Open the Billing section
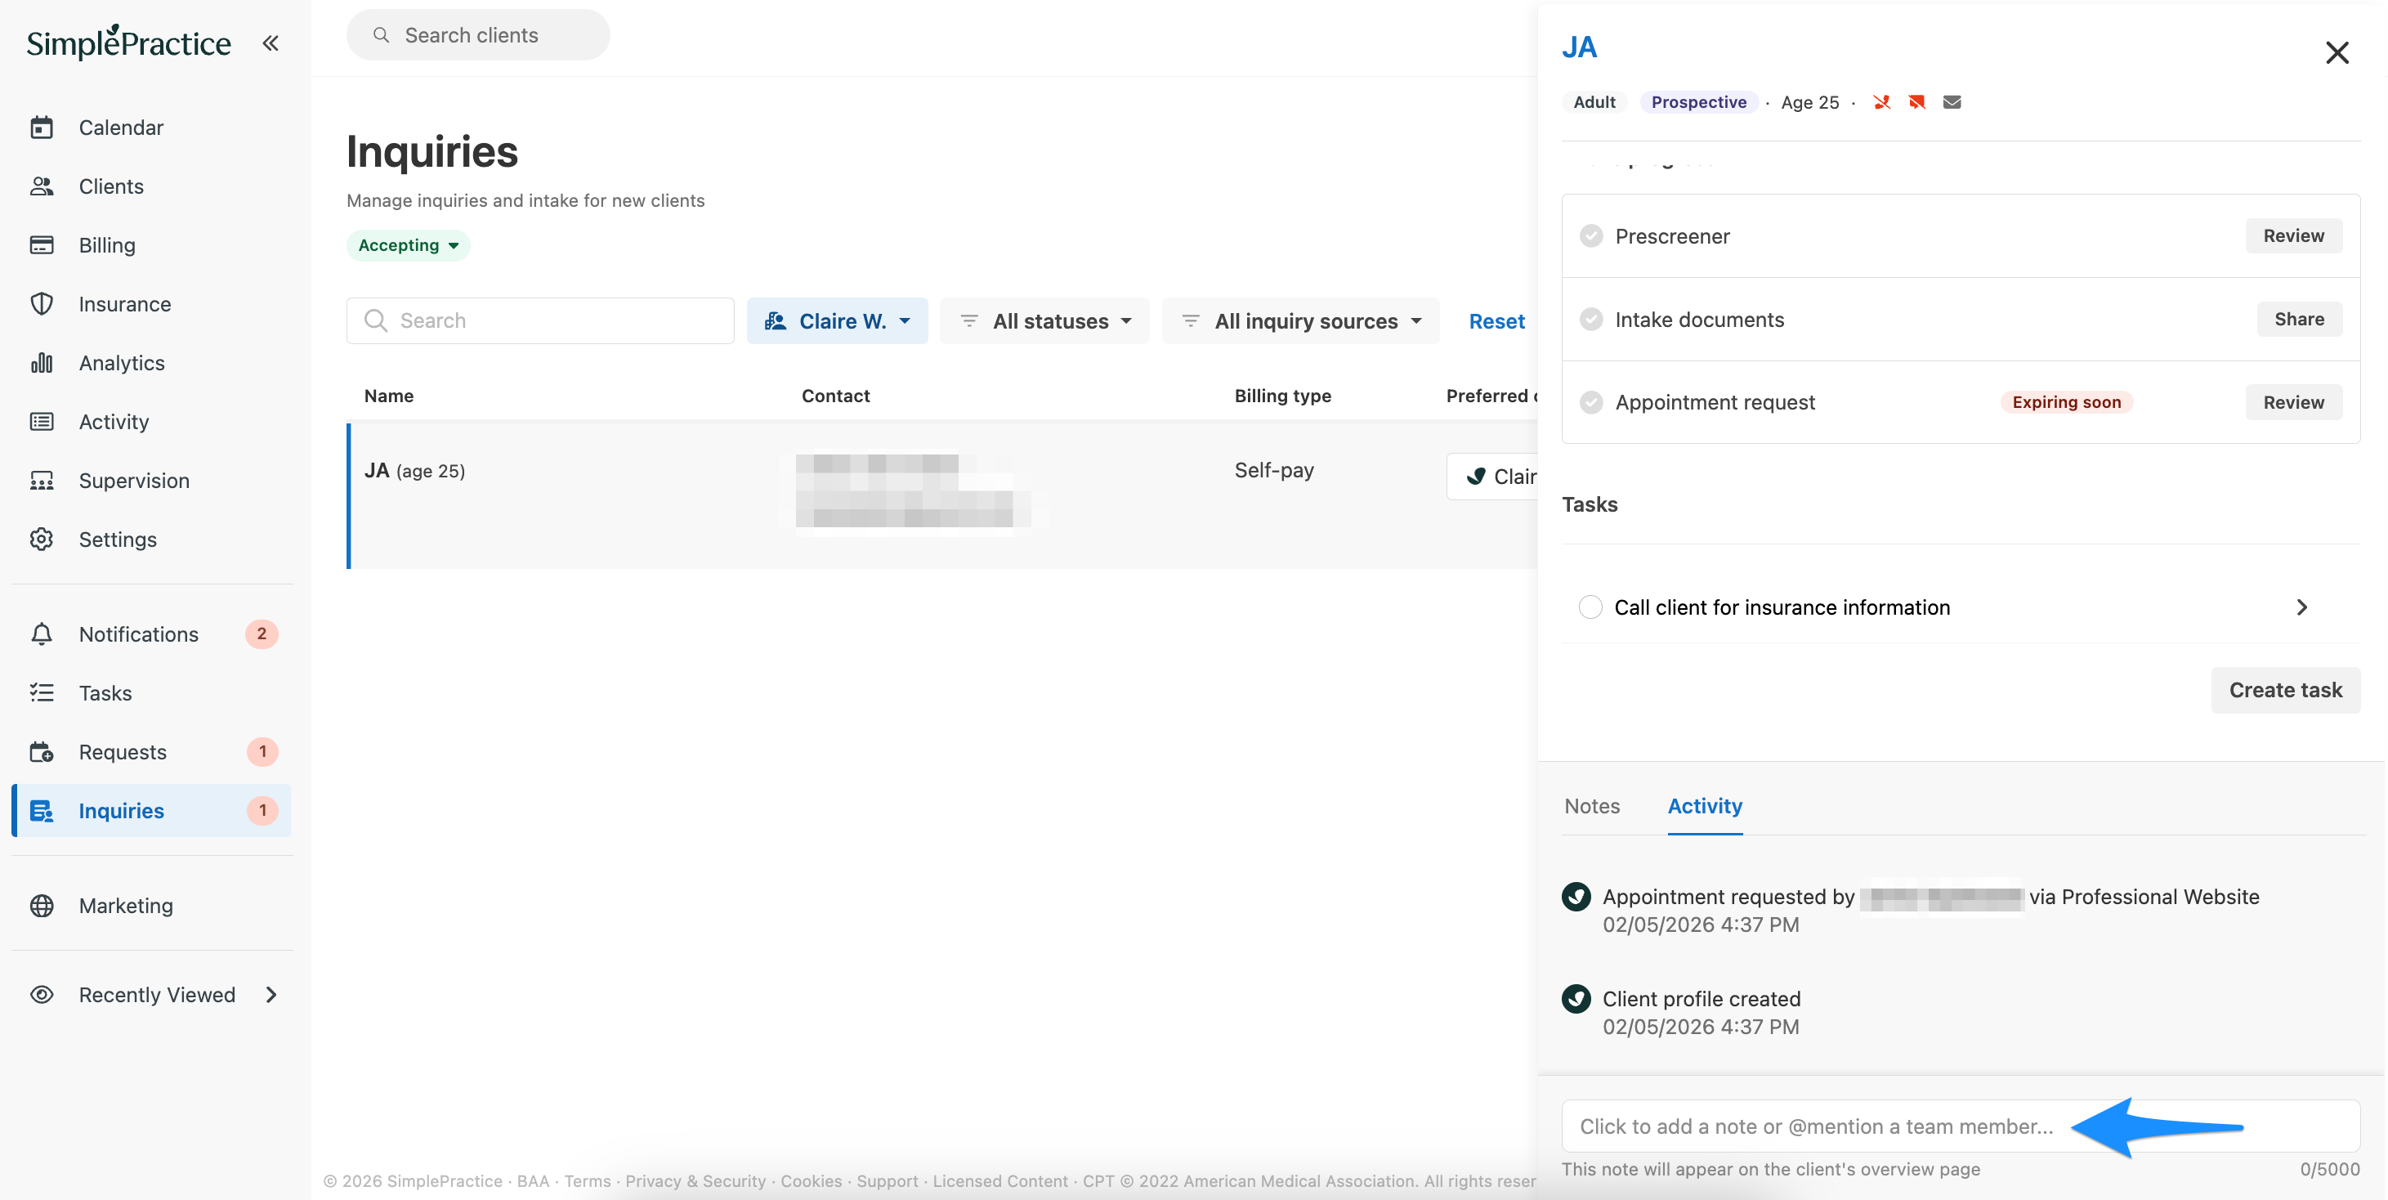 (106, 244)
